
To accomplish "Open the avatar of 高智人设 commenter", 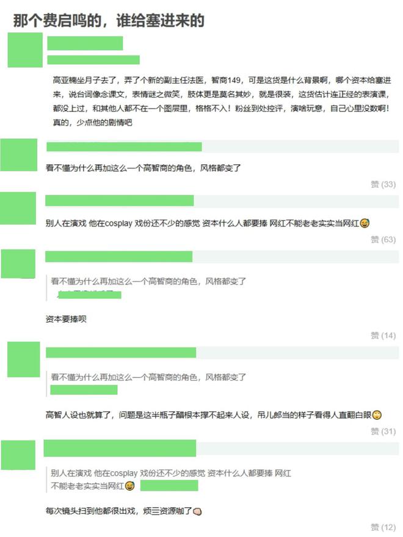I will click(x=24, y=359).
